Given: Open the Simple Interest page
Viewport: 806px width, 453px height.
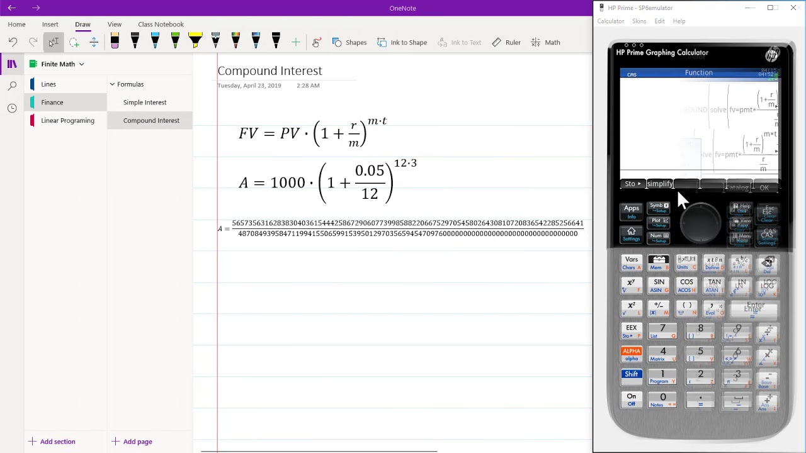Looking at the screenshot, I should [x=150, y=102].
